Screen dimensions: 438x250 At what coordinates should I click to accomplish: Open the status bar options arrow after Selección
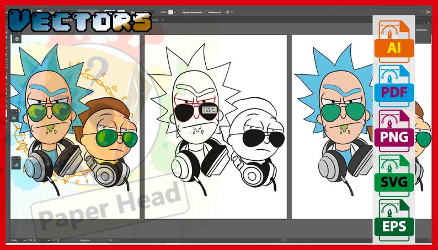click(110, 240)
